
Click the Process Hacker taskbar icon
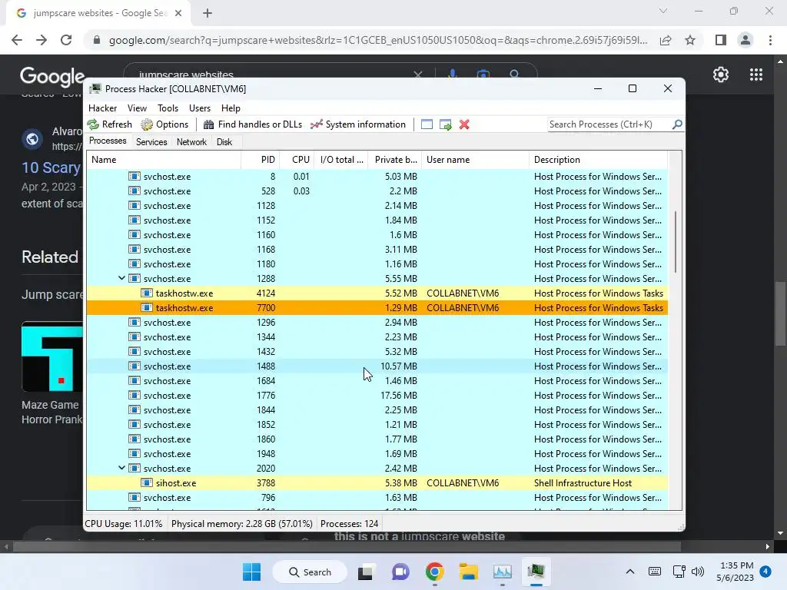click(536, 572)
